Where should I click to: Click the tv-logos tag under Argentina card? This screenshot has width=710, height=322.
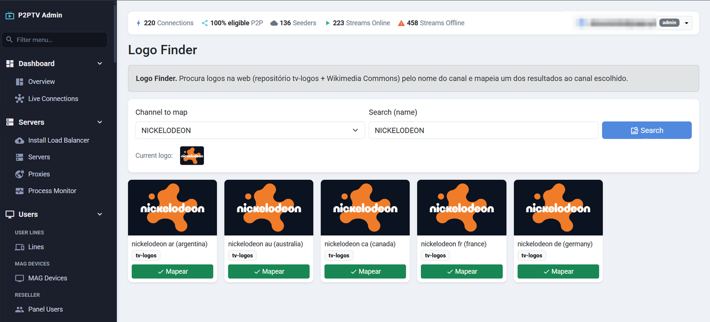coord(146,256)
